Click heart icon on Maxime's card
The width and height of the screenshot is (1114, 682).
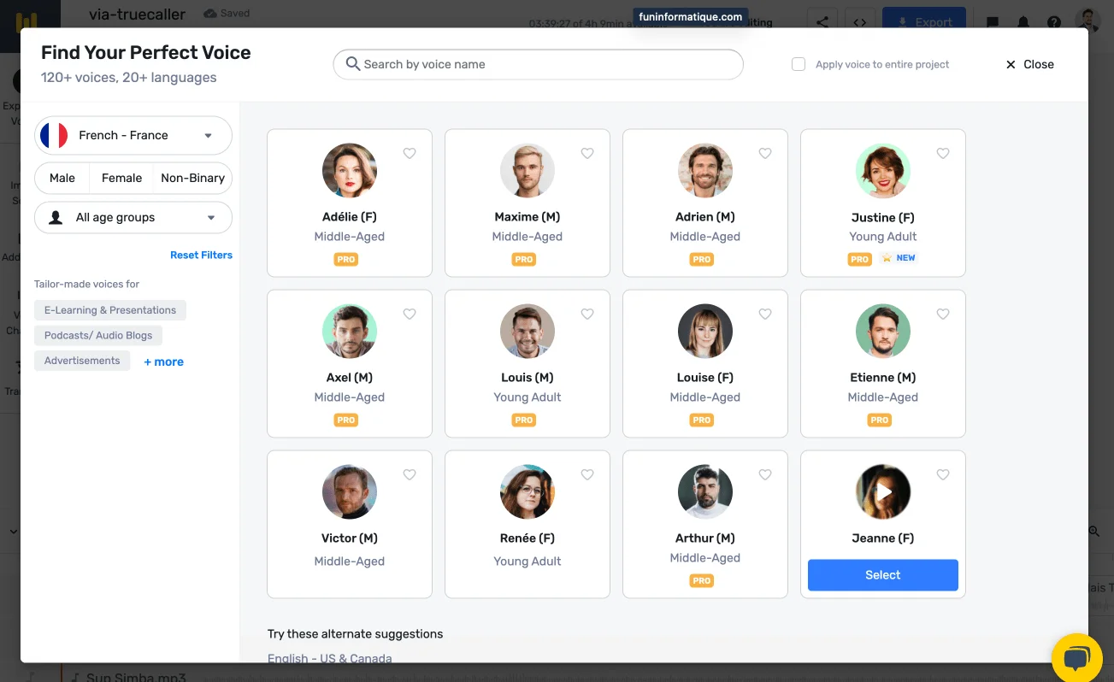coord(587,154)
